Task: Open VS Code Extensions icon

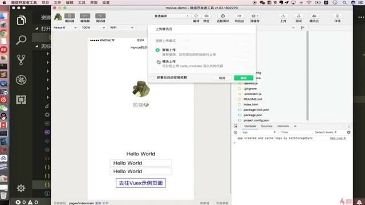Action: click(x=21, y=100)
